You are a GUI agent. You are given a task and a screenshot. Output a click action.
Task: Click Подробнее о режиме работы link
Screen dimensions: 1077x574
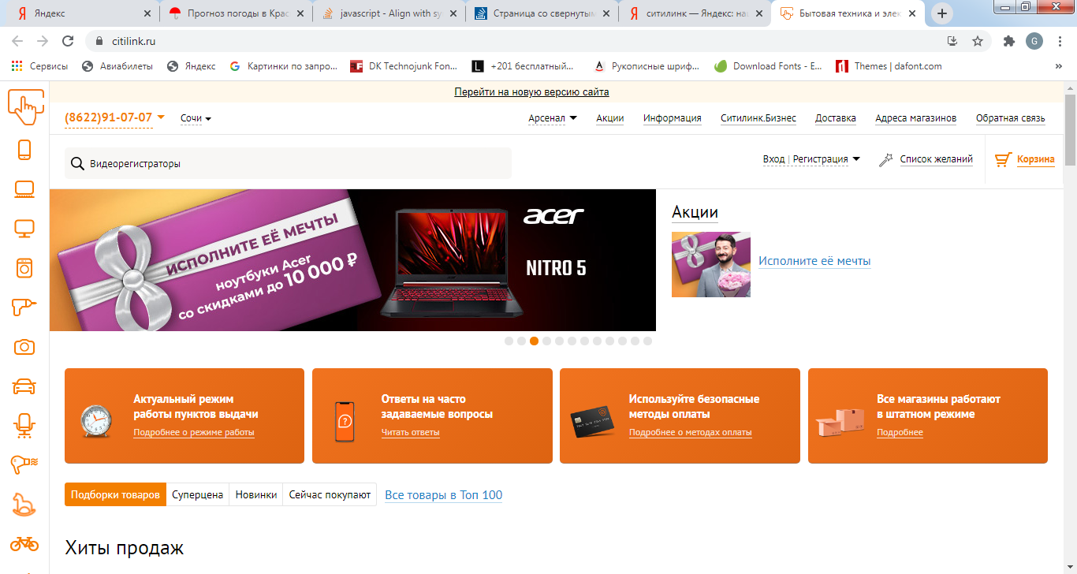coord(194,432)
